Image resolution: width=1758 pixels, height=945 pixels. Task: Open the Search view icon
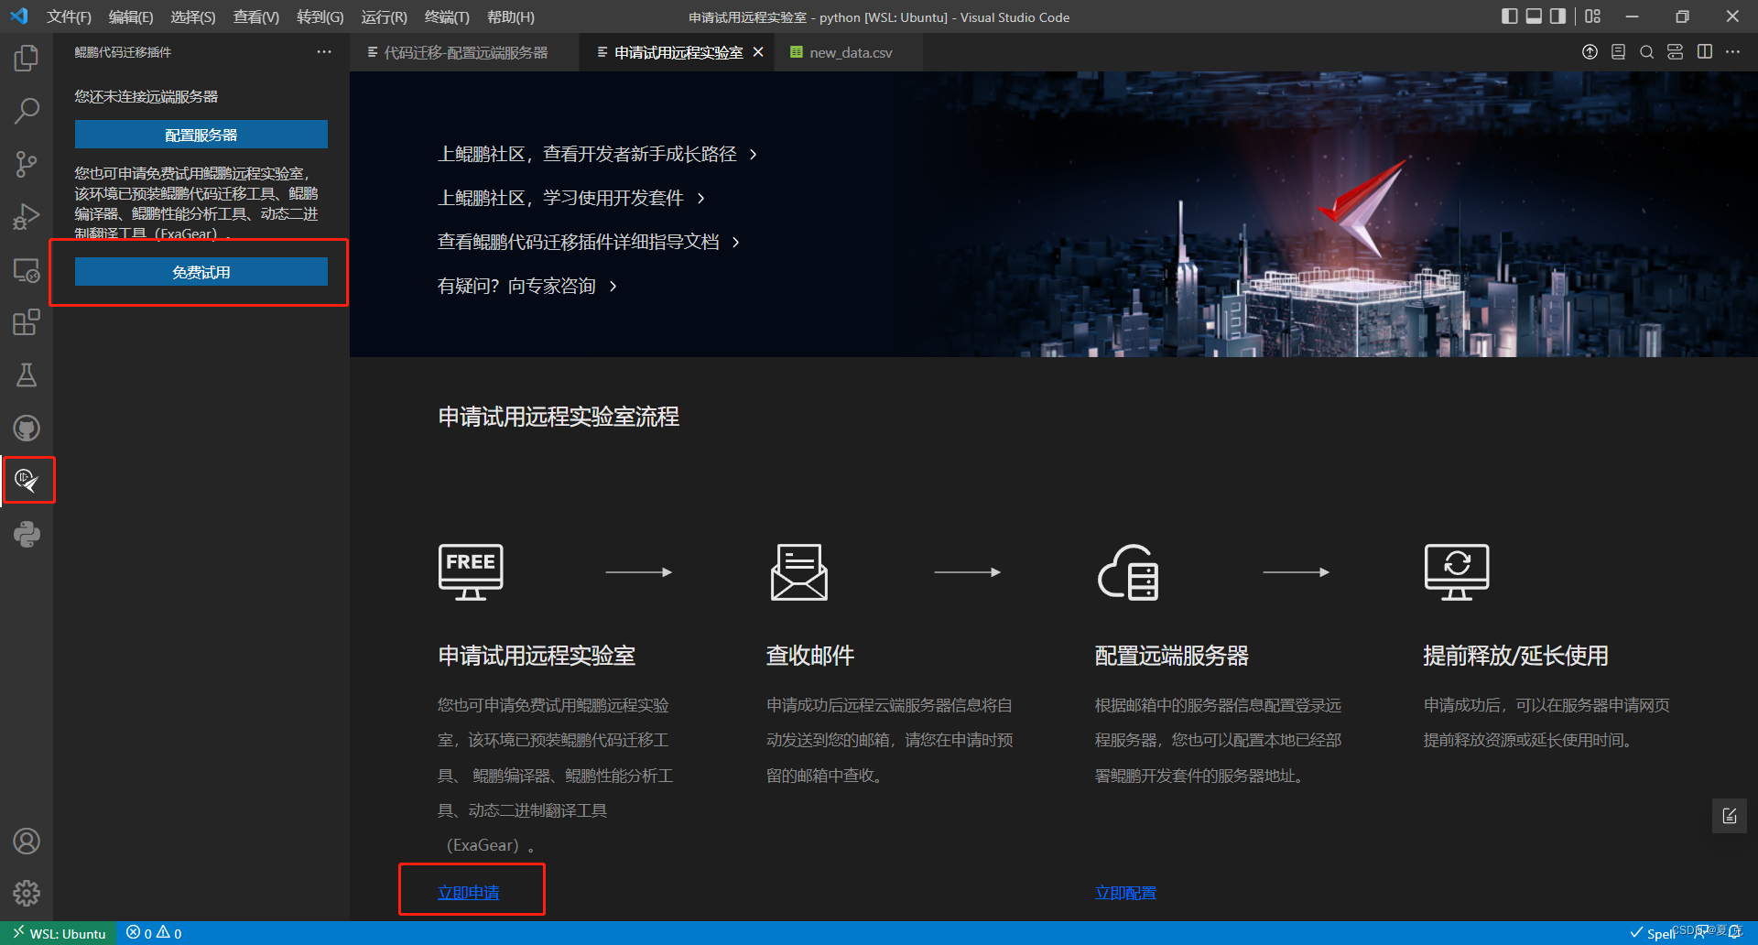[26, 110]
